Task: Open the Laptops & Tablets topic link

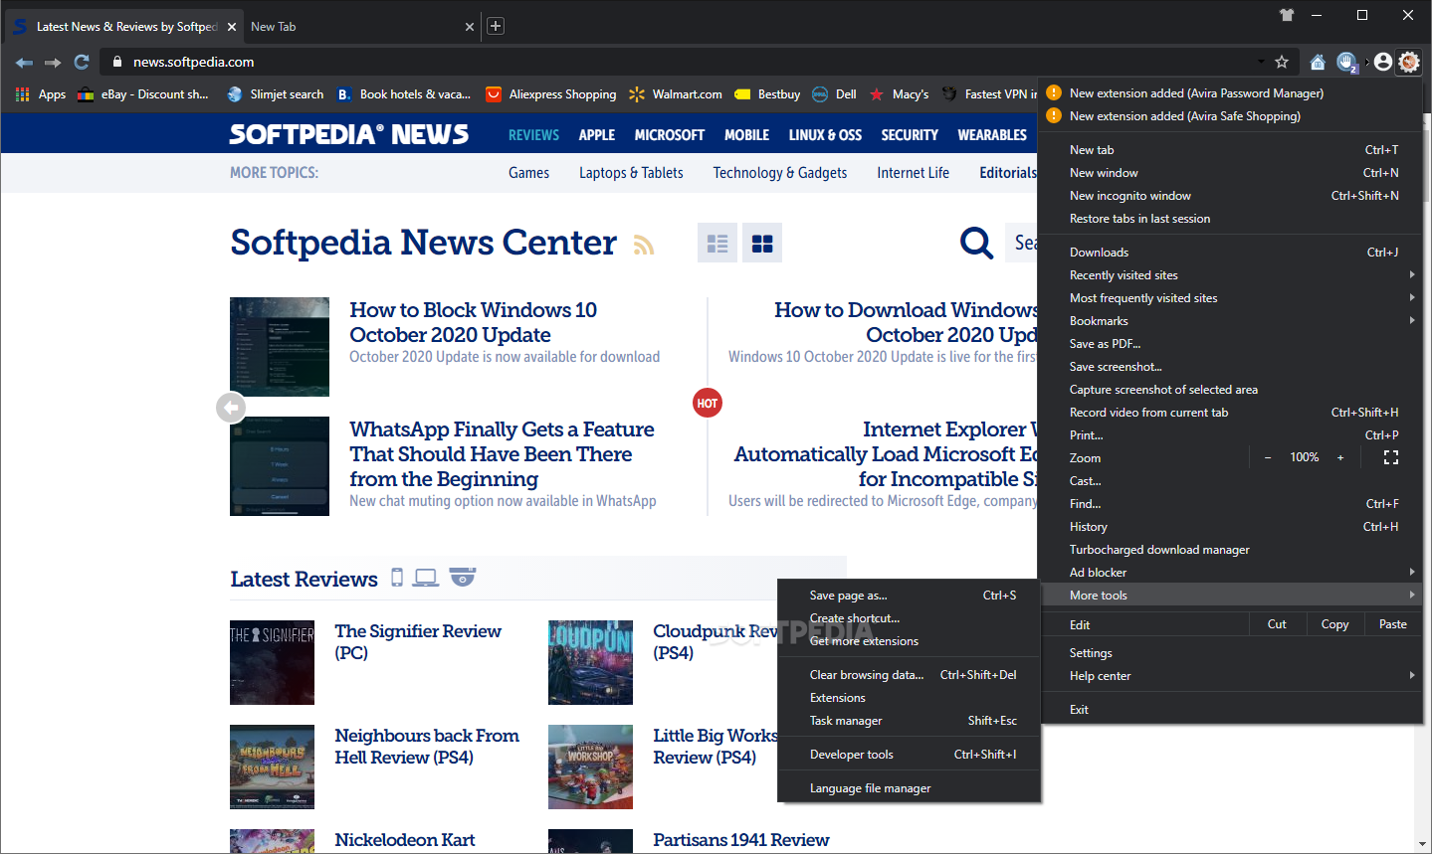Action: [631, 173]
